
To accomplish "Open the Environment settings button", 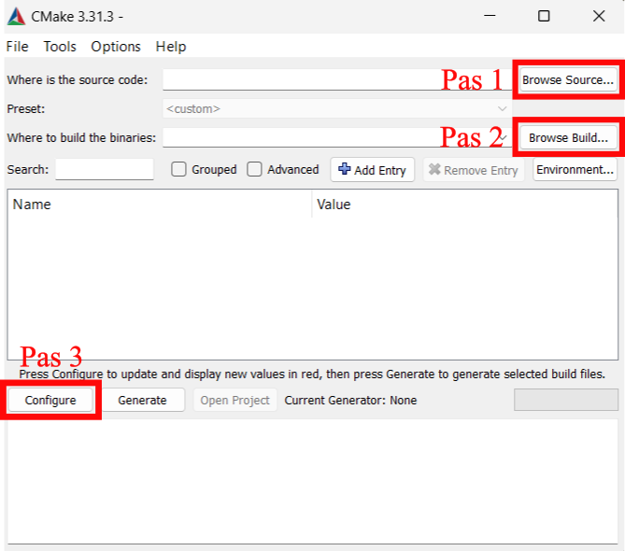I will 575,170.
